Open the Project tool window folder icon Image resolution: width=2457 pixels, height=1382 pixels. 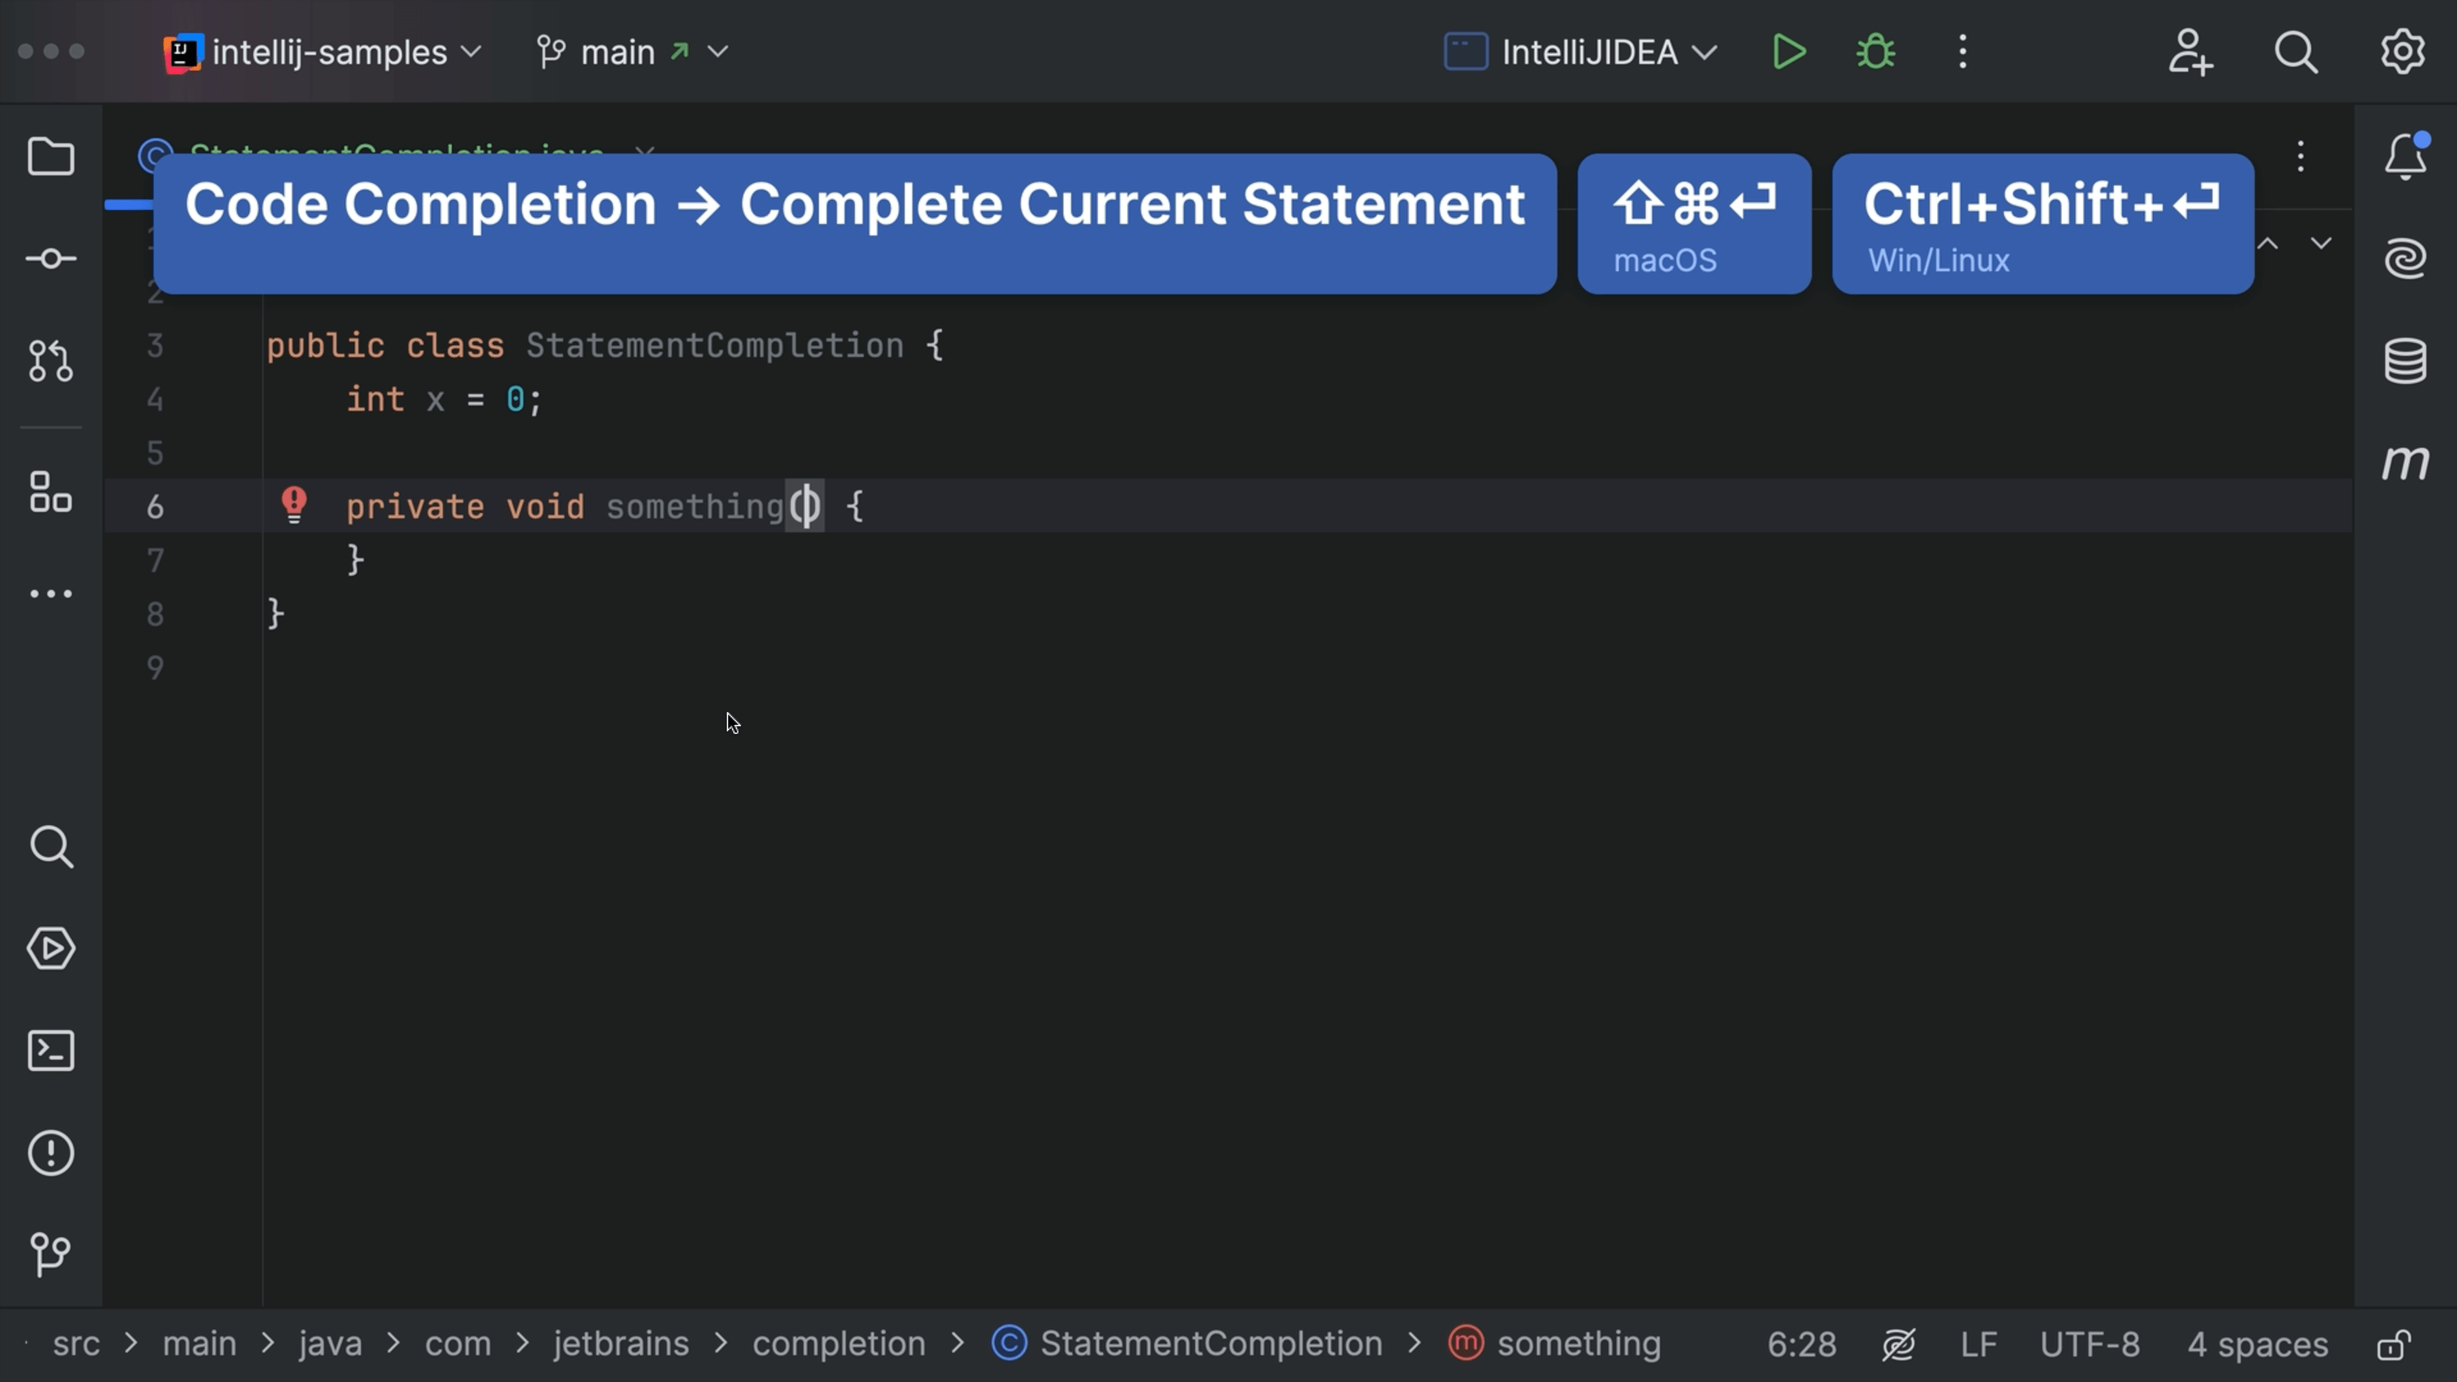51,156
